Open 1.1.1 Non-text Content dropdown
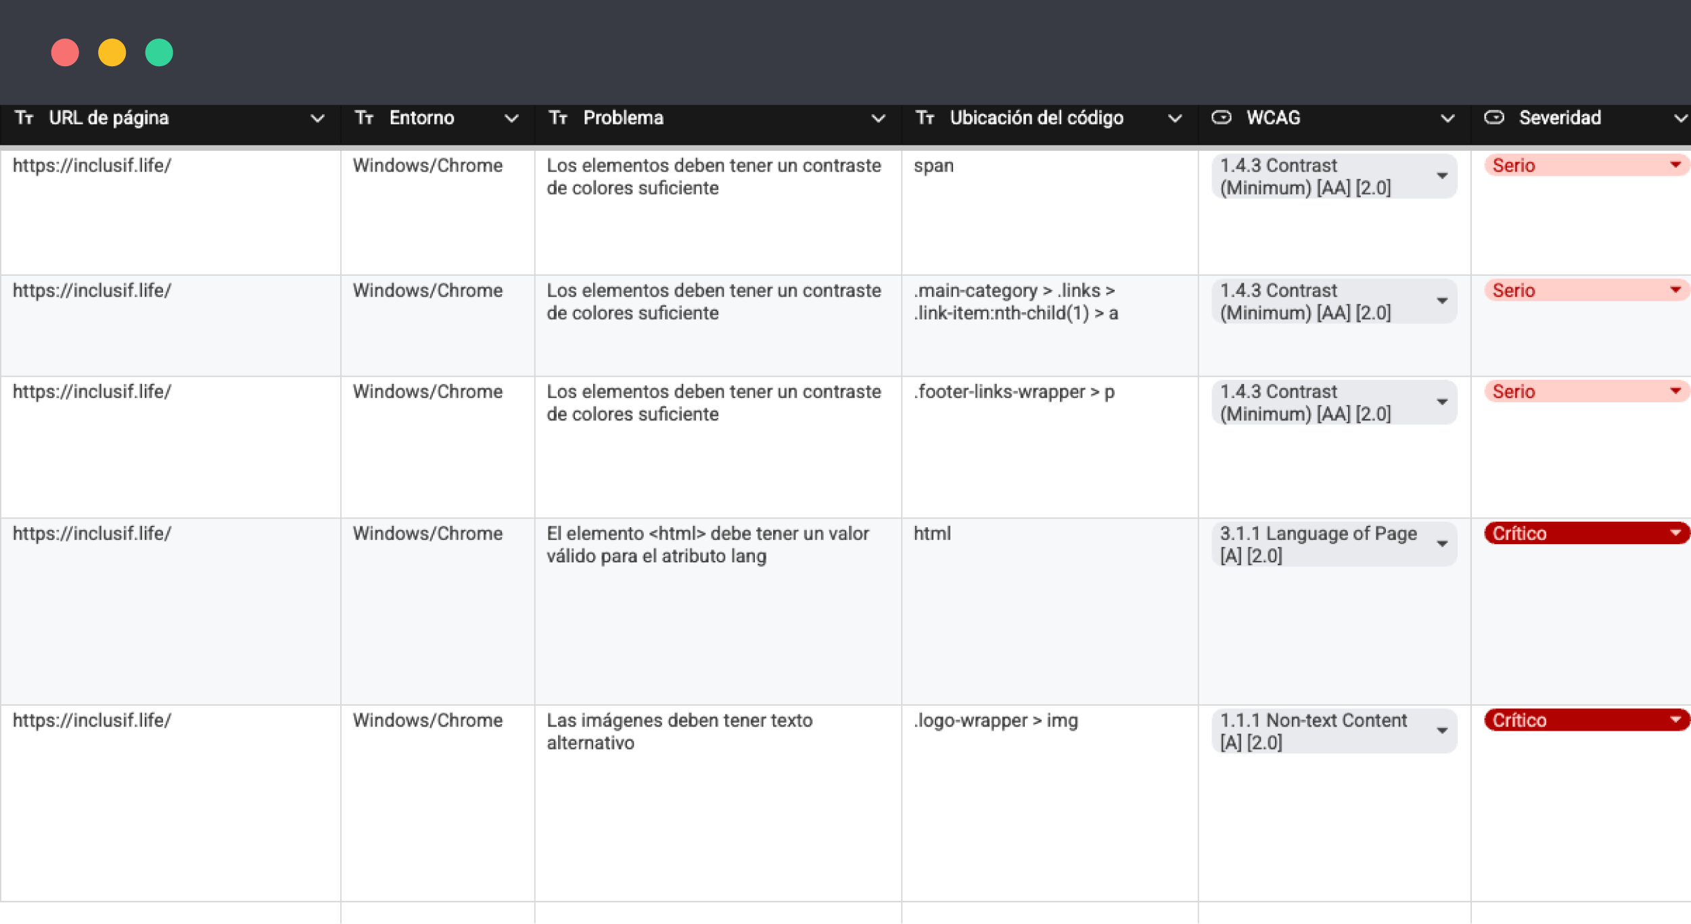This screenshot has width=1691, height=924. pyautogui.click(x=1442, y=731)
